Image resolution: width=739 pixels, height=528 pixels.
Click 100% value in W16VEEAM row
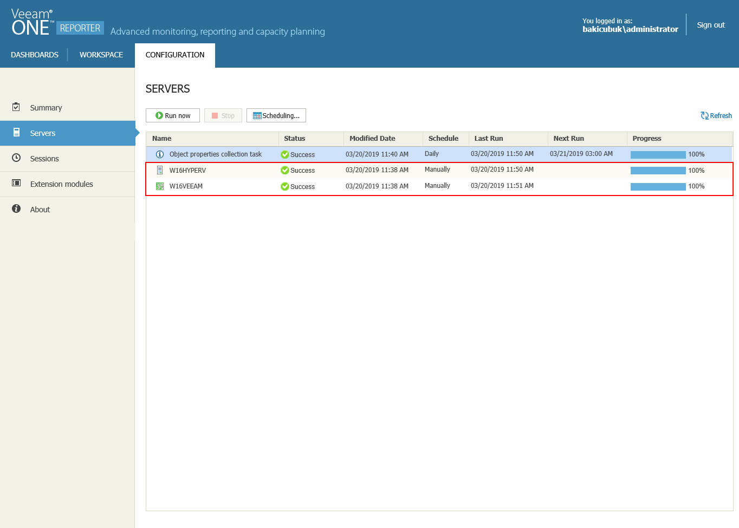pyautogui.click(x=696, y=186)
